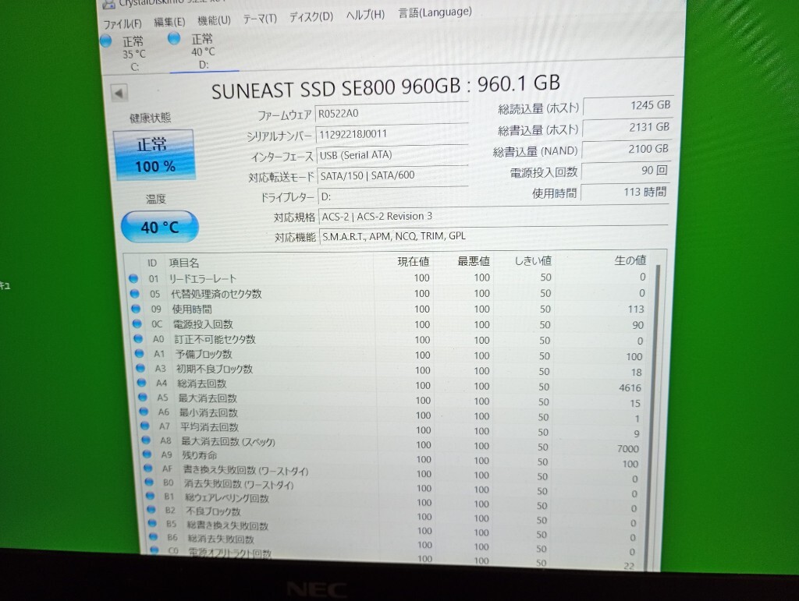This screenshot has width=799, height=601.
Task: Click the features field S.M.A.R.T., APM, NCQ, TRIM, GPL
Action: [493, 235]
